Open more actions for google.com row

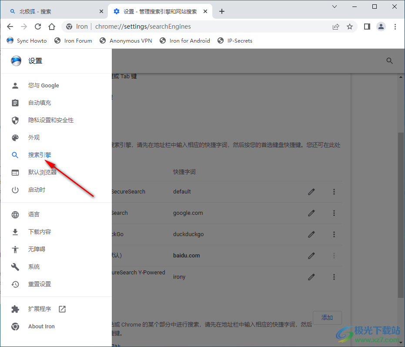pos(334,213)
